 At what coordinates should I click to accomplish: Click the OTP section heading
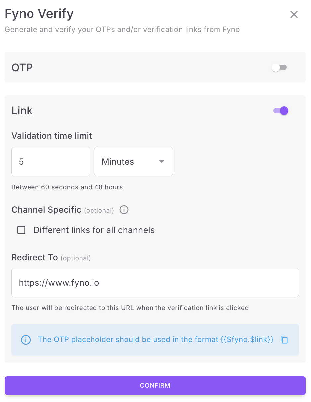(22, 68)
